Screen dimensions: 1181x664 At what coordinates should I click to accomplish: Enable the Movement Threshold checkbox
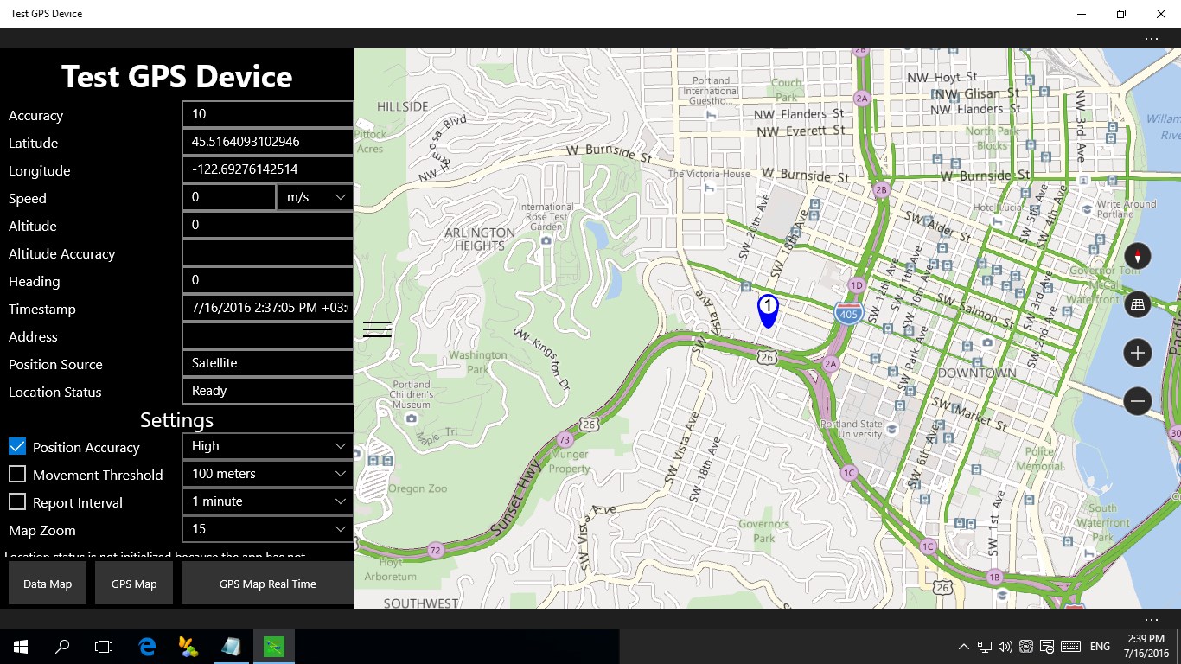click(x=16, y=474)
